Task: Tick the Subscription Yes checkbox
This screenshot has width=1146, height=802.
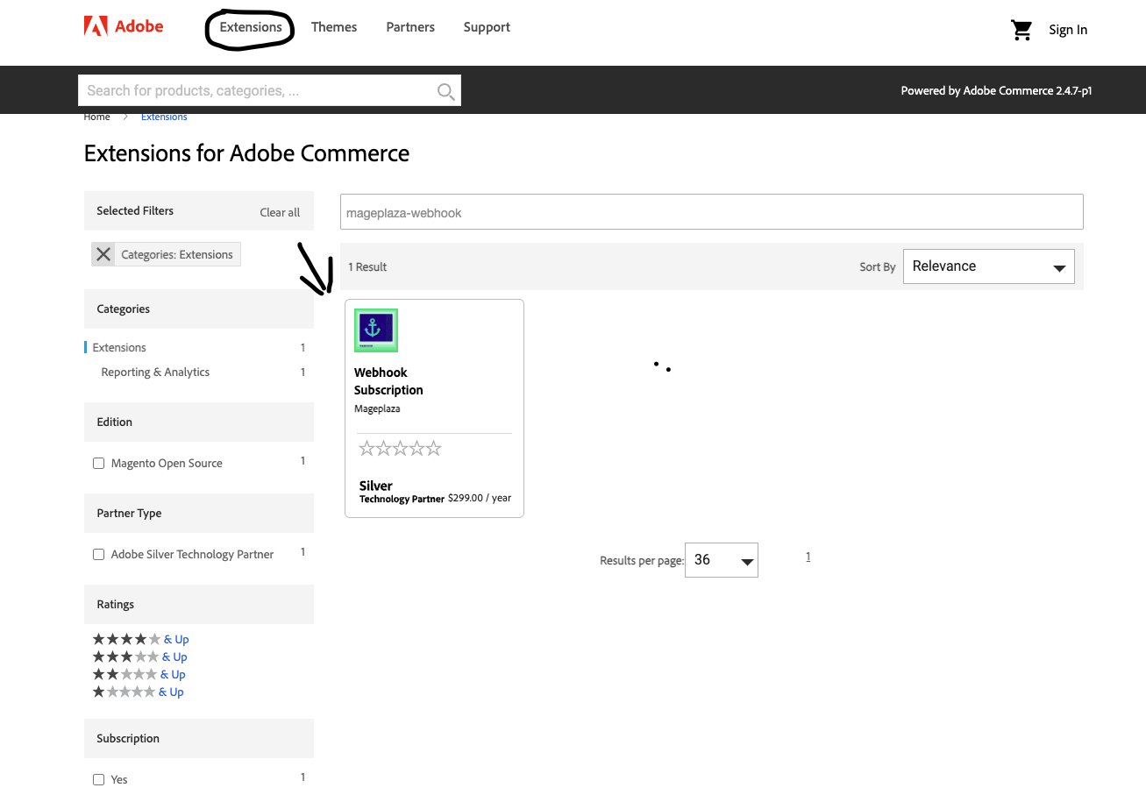Action: (99, 779)
